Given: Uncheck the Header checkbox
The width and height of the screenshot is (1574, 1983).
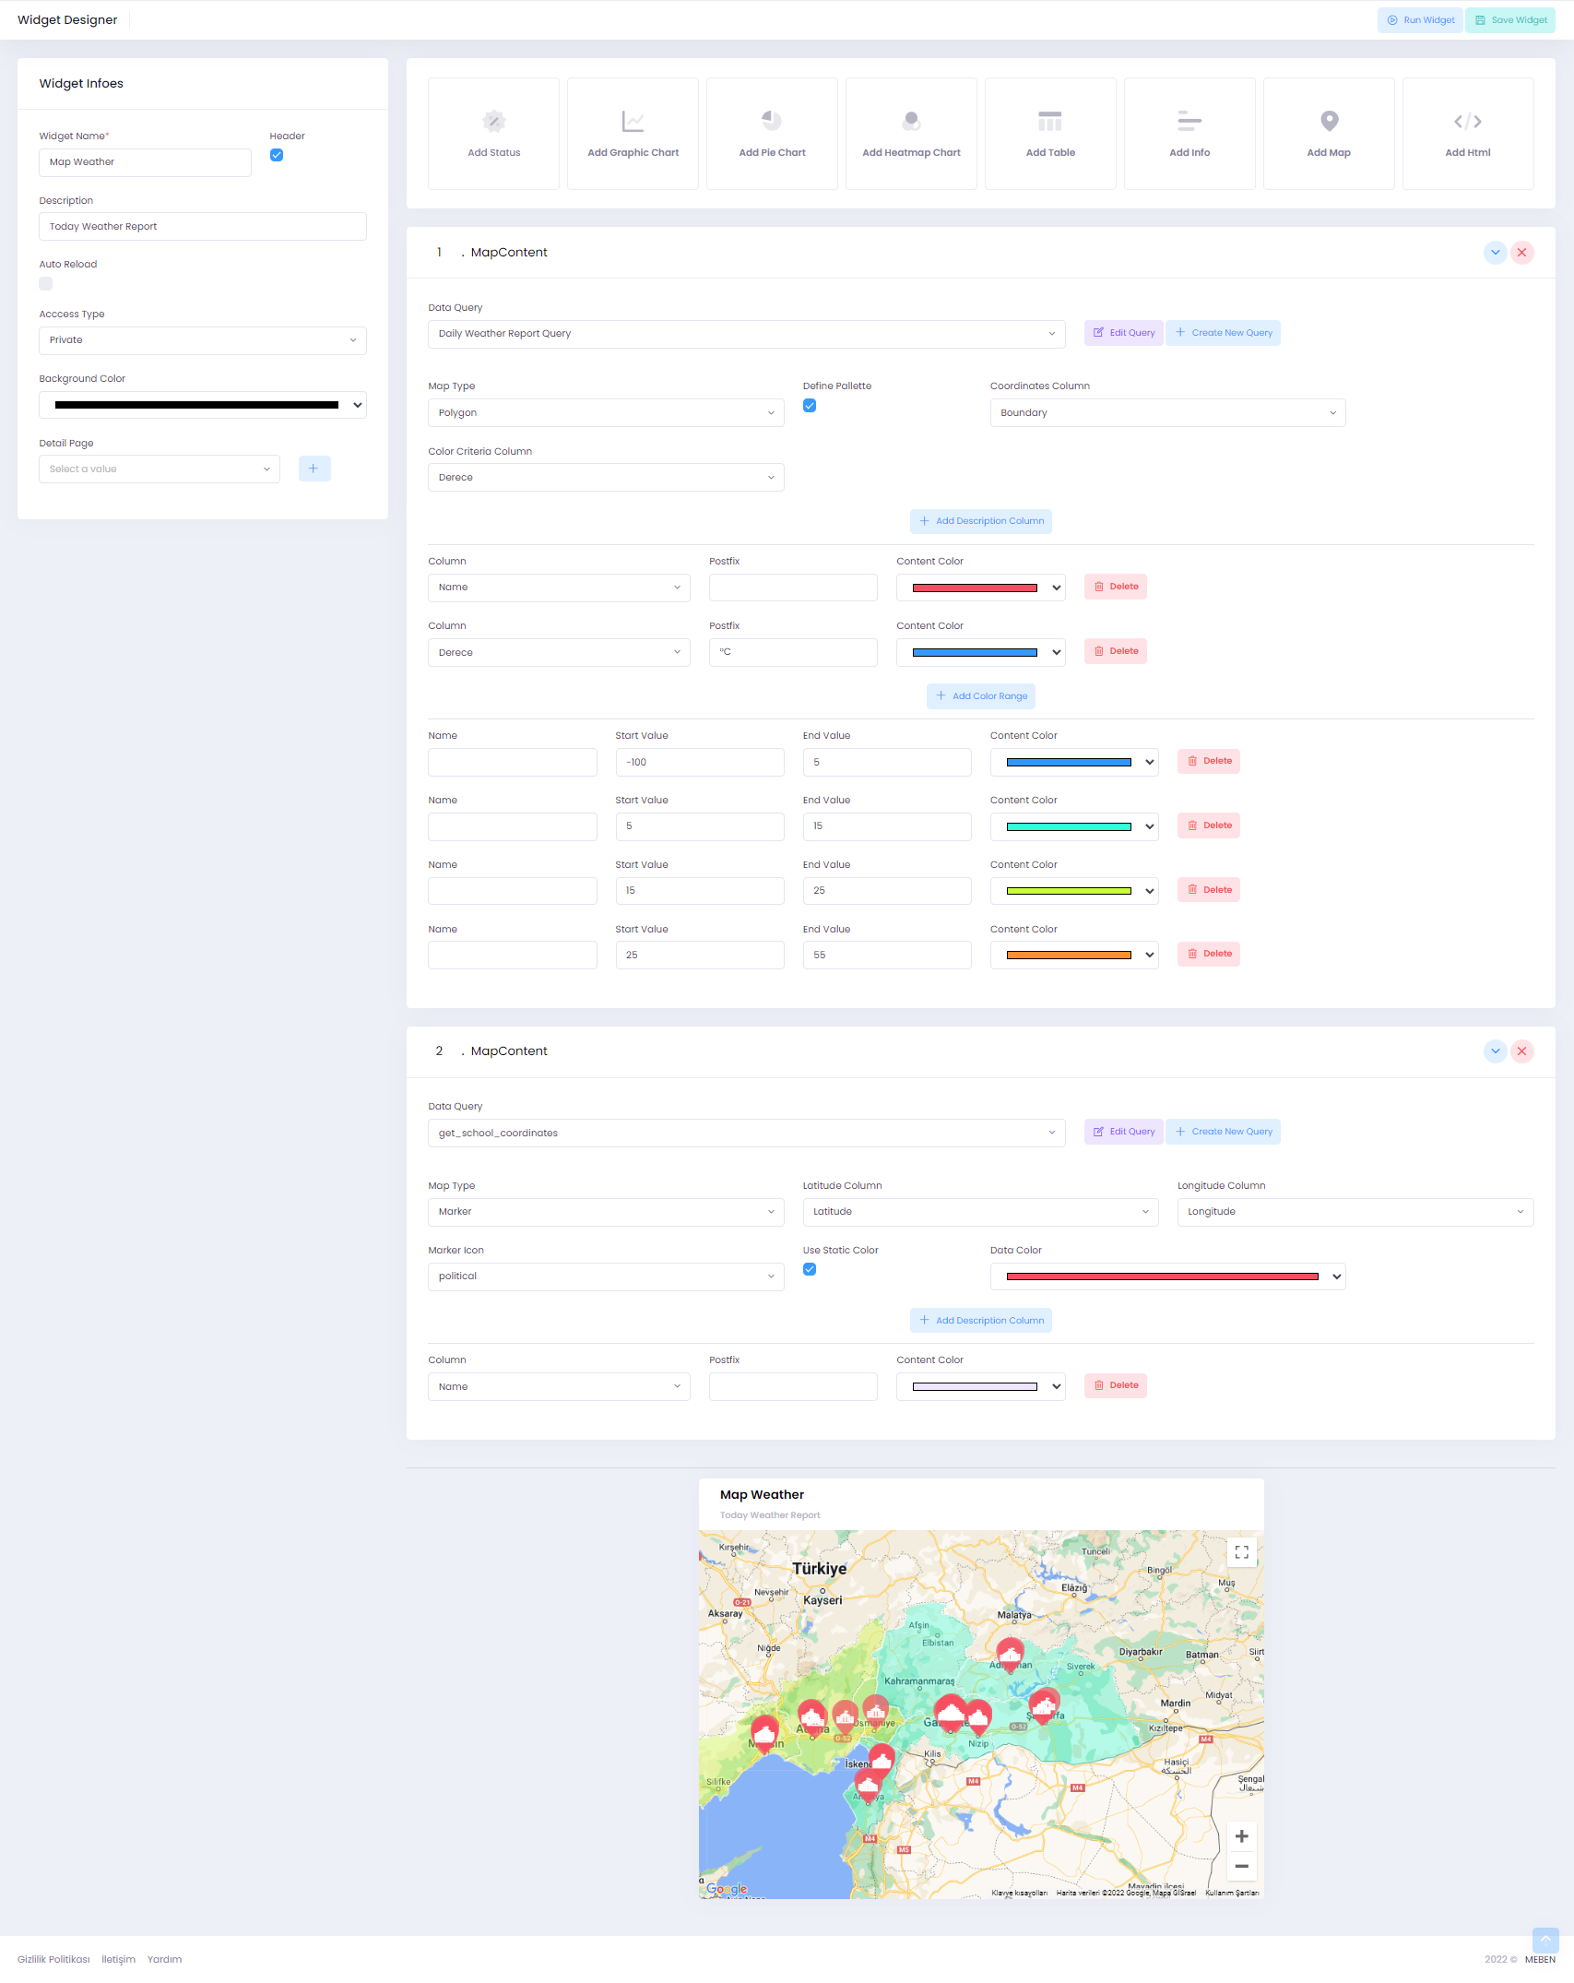Looking at the screenshot, I should click(x=277, y=155).
